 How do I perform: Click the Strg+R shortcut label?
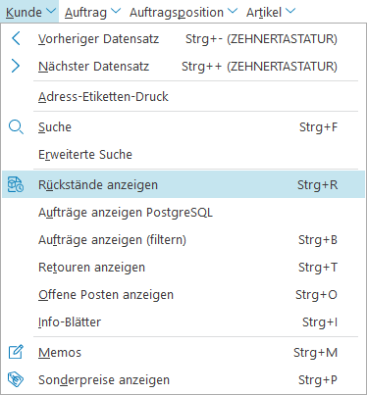(317, 185)
